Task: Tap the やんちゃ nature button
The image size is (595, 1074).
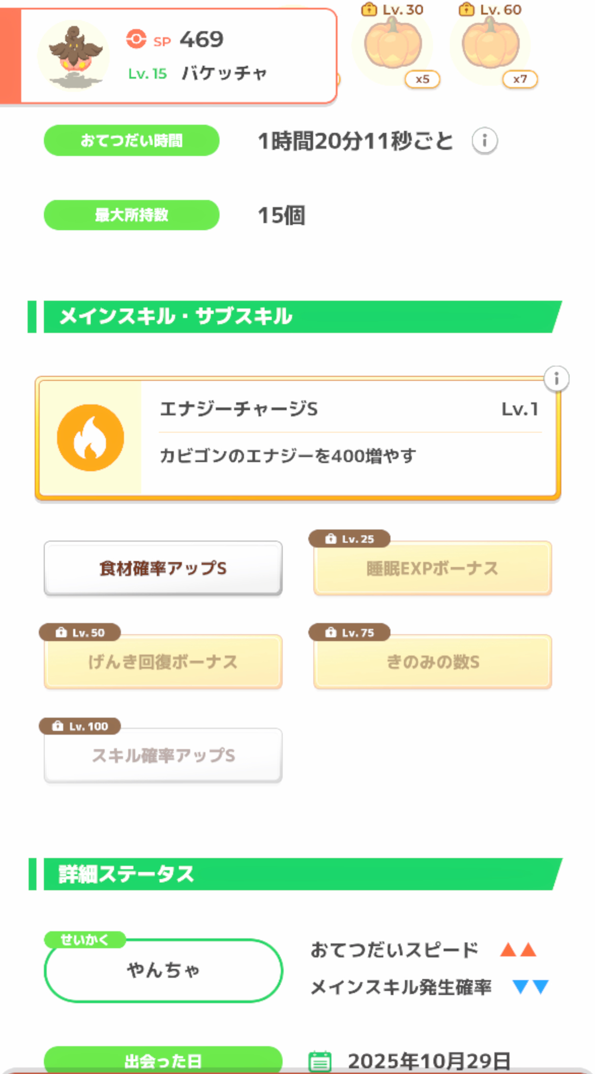Action: click(163, 970)
